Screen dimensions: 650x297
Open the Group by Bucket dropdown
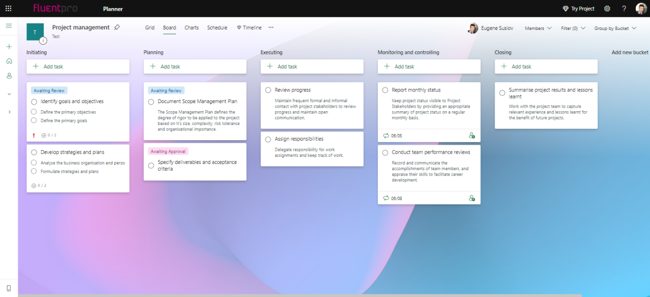point(614,28)
